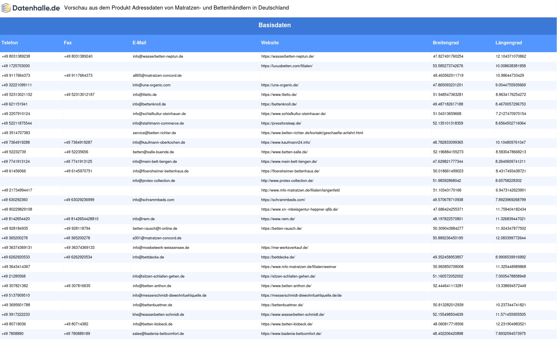557x339 pixels.
Task: Open the betten-richter.de geschaefte-anfahrt link
Action: tap(312, 133)
